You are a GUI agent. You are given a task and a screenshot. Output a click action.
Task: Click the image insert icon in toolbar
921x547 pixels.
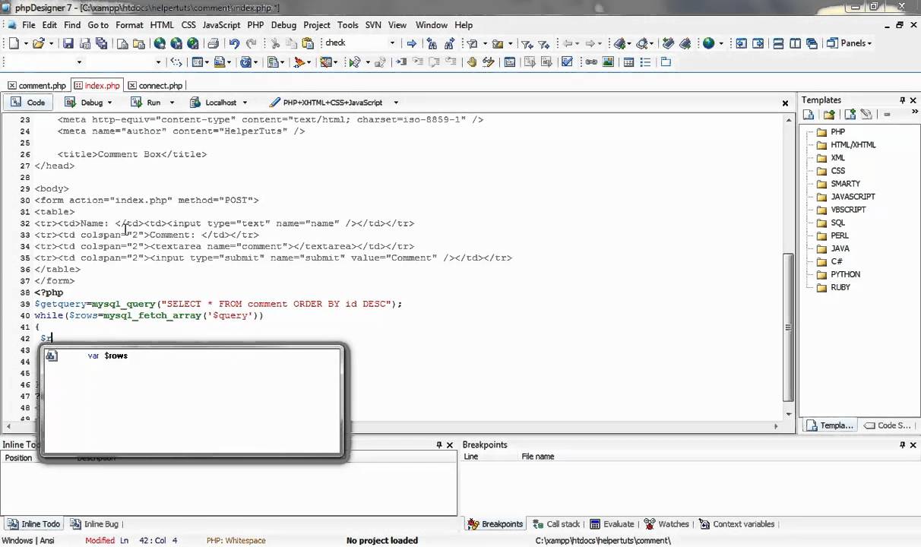coord(608,62)
